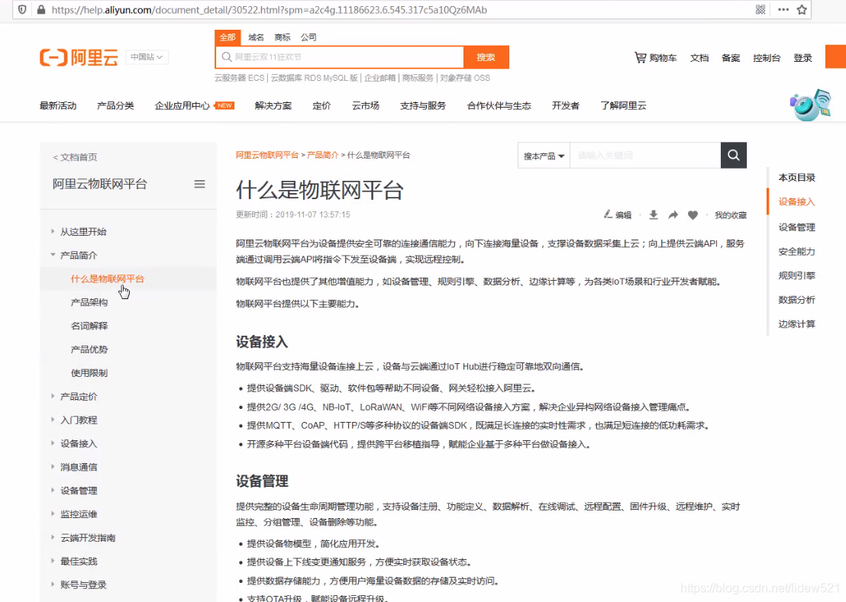Open the 合作伙伴与生态 nav menu
Image resolution: width=846 pixels, height=602 pixels.
click(499, 105)
